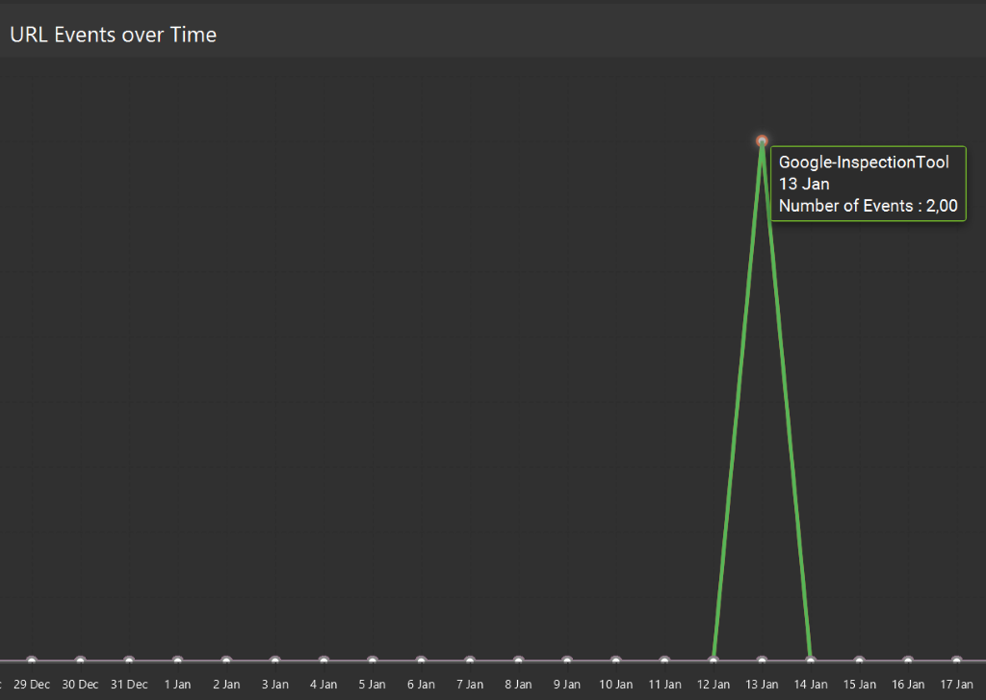Viewport: 986px width, 700px height.
Task: Click the Google-InspectionTool tooltip
Action: pos(868,183)
